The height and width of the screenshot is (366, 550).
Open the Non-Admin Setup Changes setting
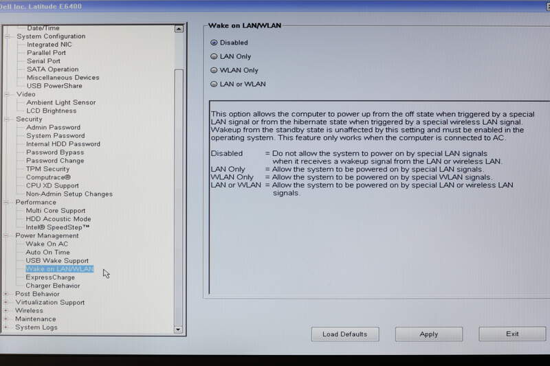69,194
